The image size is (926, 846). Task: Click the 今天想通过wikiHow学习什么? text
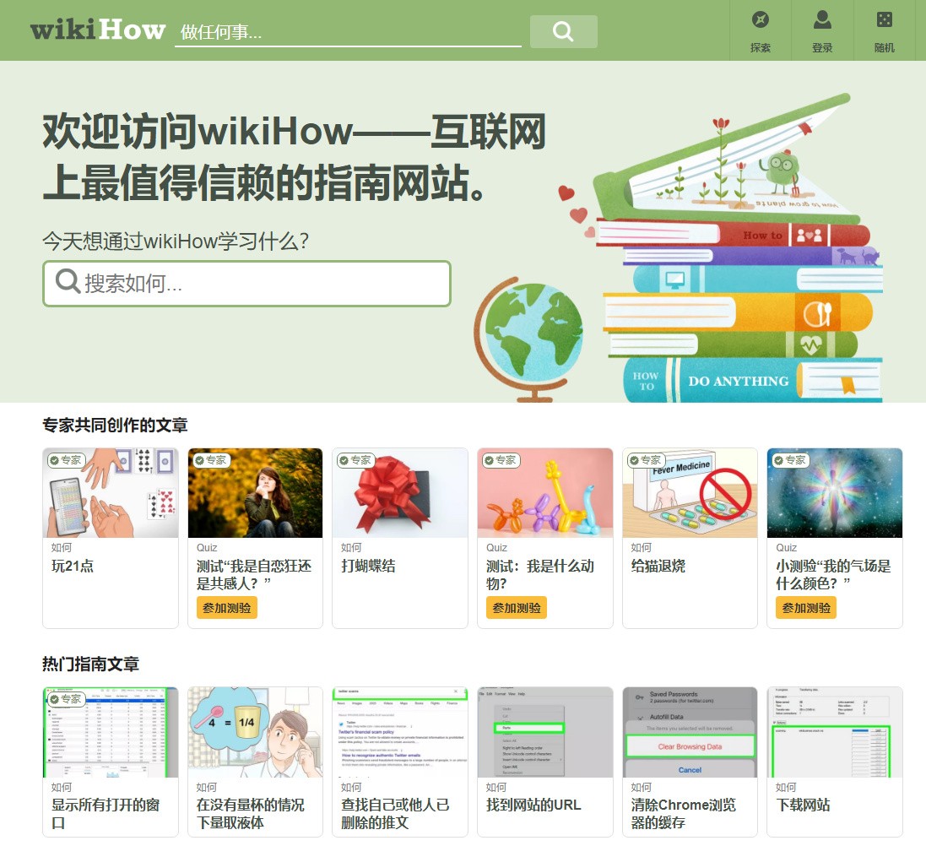(176, 241)
